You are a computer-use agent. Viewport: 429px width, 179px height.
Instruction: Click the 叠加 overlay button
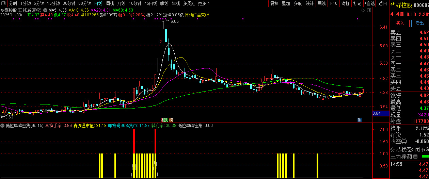(286, 3)
